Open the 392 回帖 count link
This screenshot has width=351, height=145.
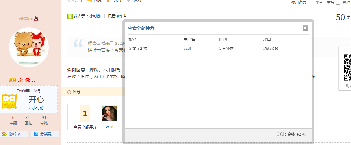(29, 120)
